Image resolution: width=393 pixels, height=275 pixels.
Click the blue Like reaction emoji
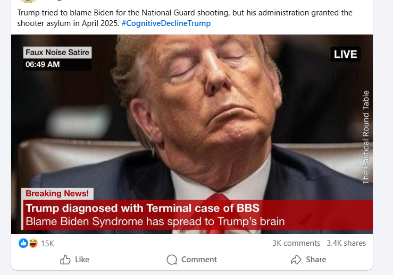click(x=23, y=243)
